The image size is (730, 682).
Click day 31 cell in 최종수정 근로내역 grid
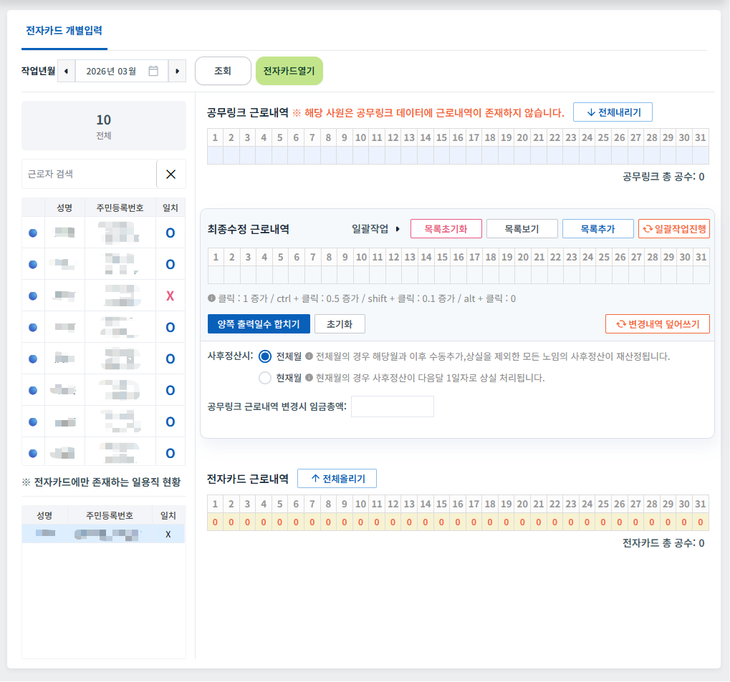(x=701, y=275)
